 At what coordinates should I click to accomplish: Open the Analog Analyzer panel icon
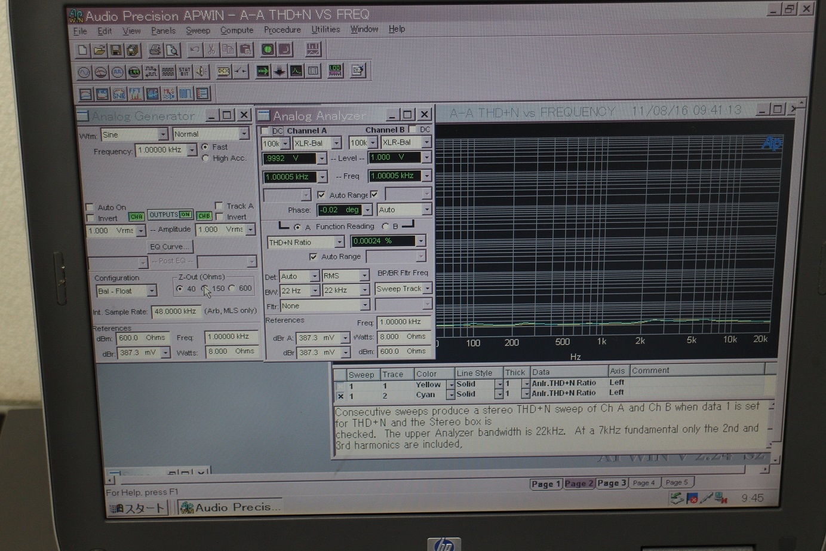[x=101, y=72]
